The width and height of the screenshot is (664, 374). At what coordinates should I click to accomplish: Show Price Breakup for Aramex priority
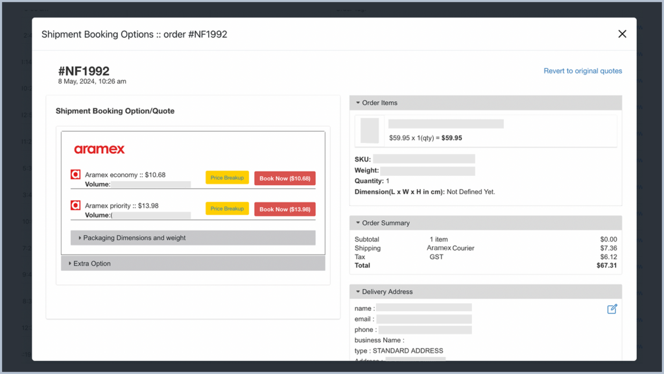tap(227, 209)
